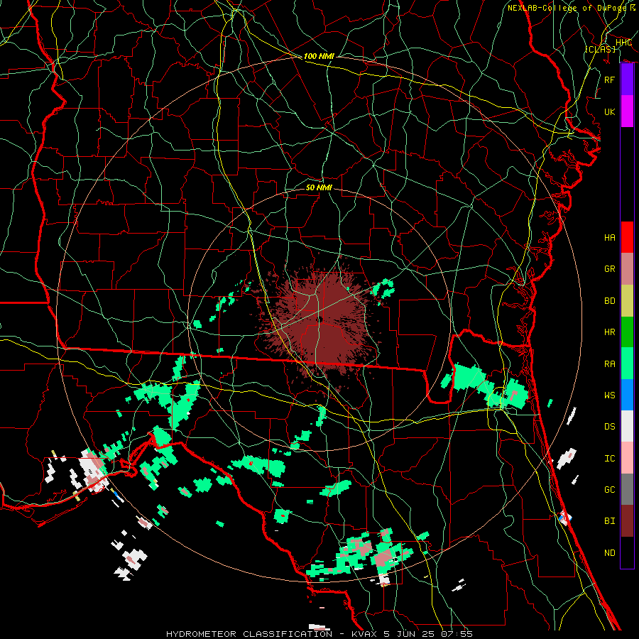Click the DS legend label

coord(610,427)
